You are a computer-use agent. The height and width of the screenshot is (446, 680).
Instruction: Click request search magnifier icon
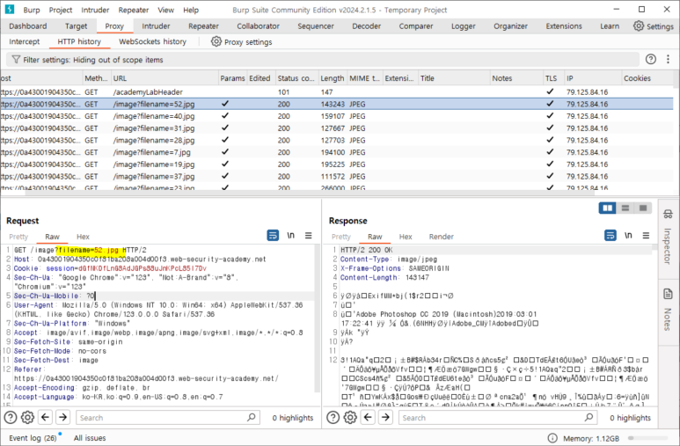click(x=251, y=417)
